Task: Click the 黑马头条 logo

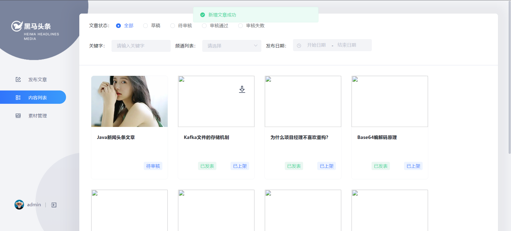Action: click(35, 30)
